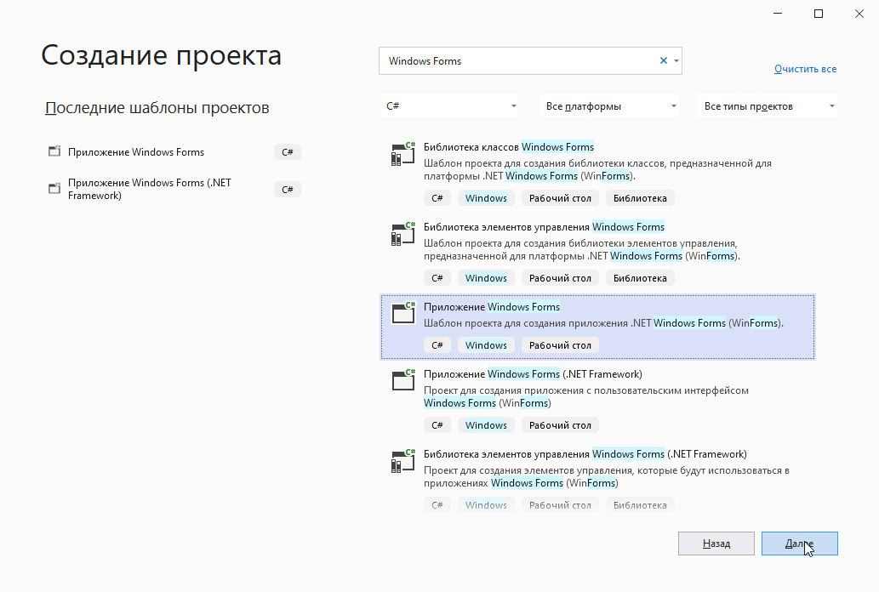Open the C# language filter dropdown

tap(452, 106)
